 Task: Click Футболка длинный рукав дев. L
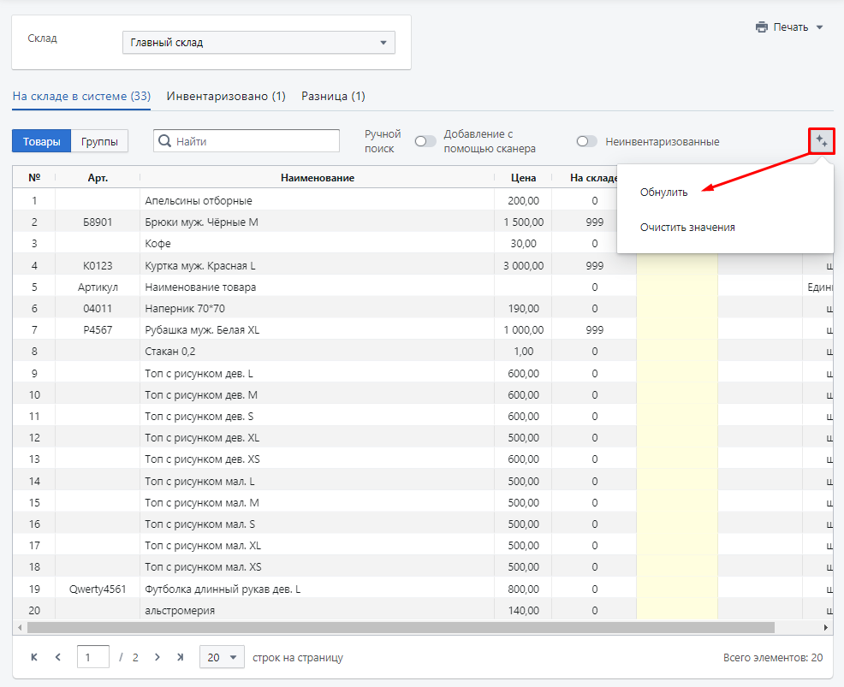coord(223,589)
